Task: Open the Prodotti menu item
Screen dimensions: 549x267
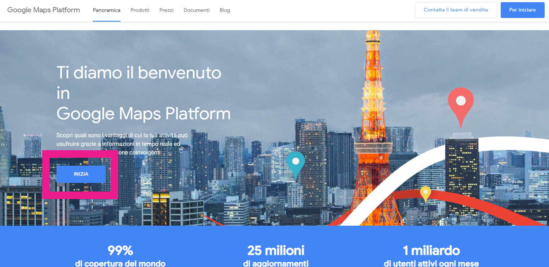Action: (x=140, y=10)
